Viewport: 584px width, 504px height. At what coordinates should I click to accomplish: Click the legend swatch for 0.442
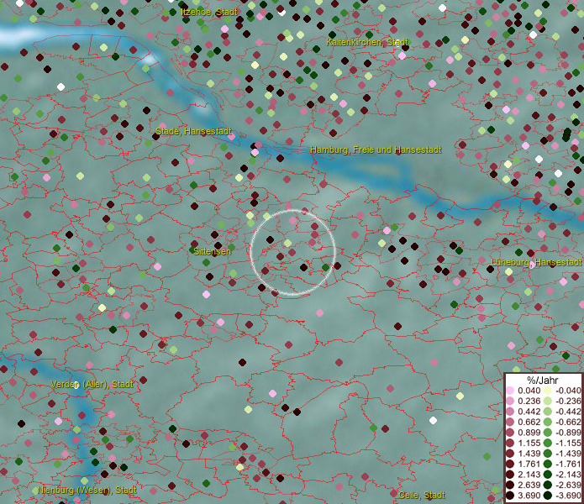[510, 412]
